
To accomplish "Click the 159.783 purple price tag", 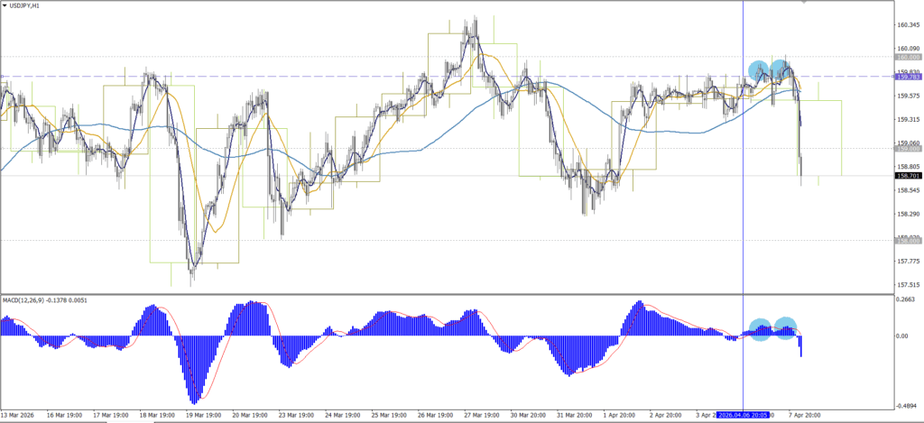I will pyautogui.click(x=908, y=78).
